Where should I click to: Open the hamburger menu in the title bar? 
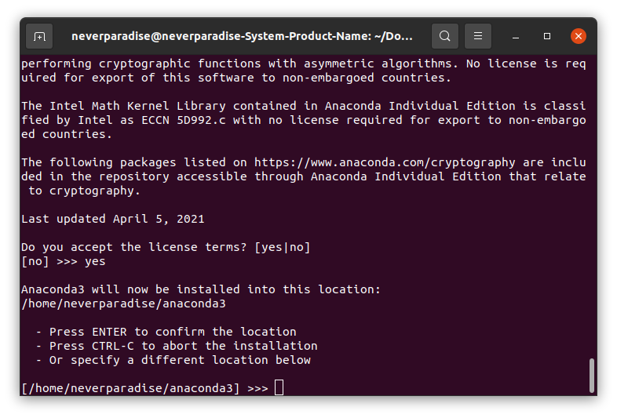point(478,36)
